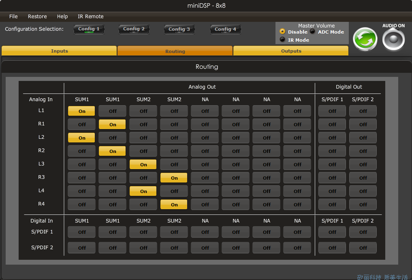412x280 pixels.
Task: Click the Analog Out header label
Action: point(202,87)
